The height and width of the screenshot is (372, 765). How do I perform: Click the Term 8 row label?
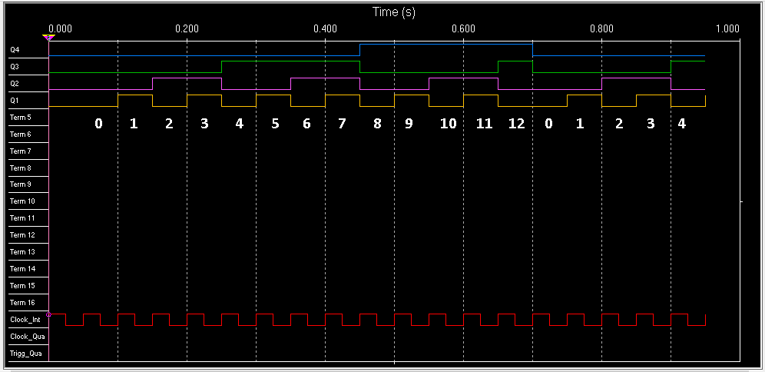click(21, 168)
